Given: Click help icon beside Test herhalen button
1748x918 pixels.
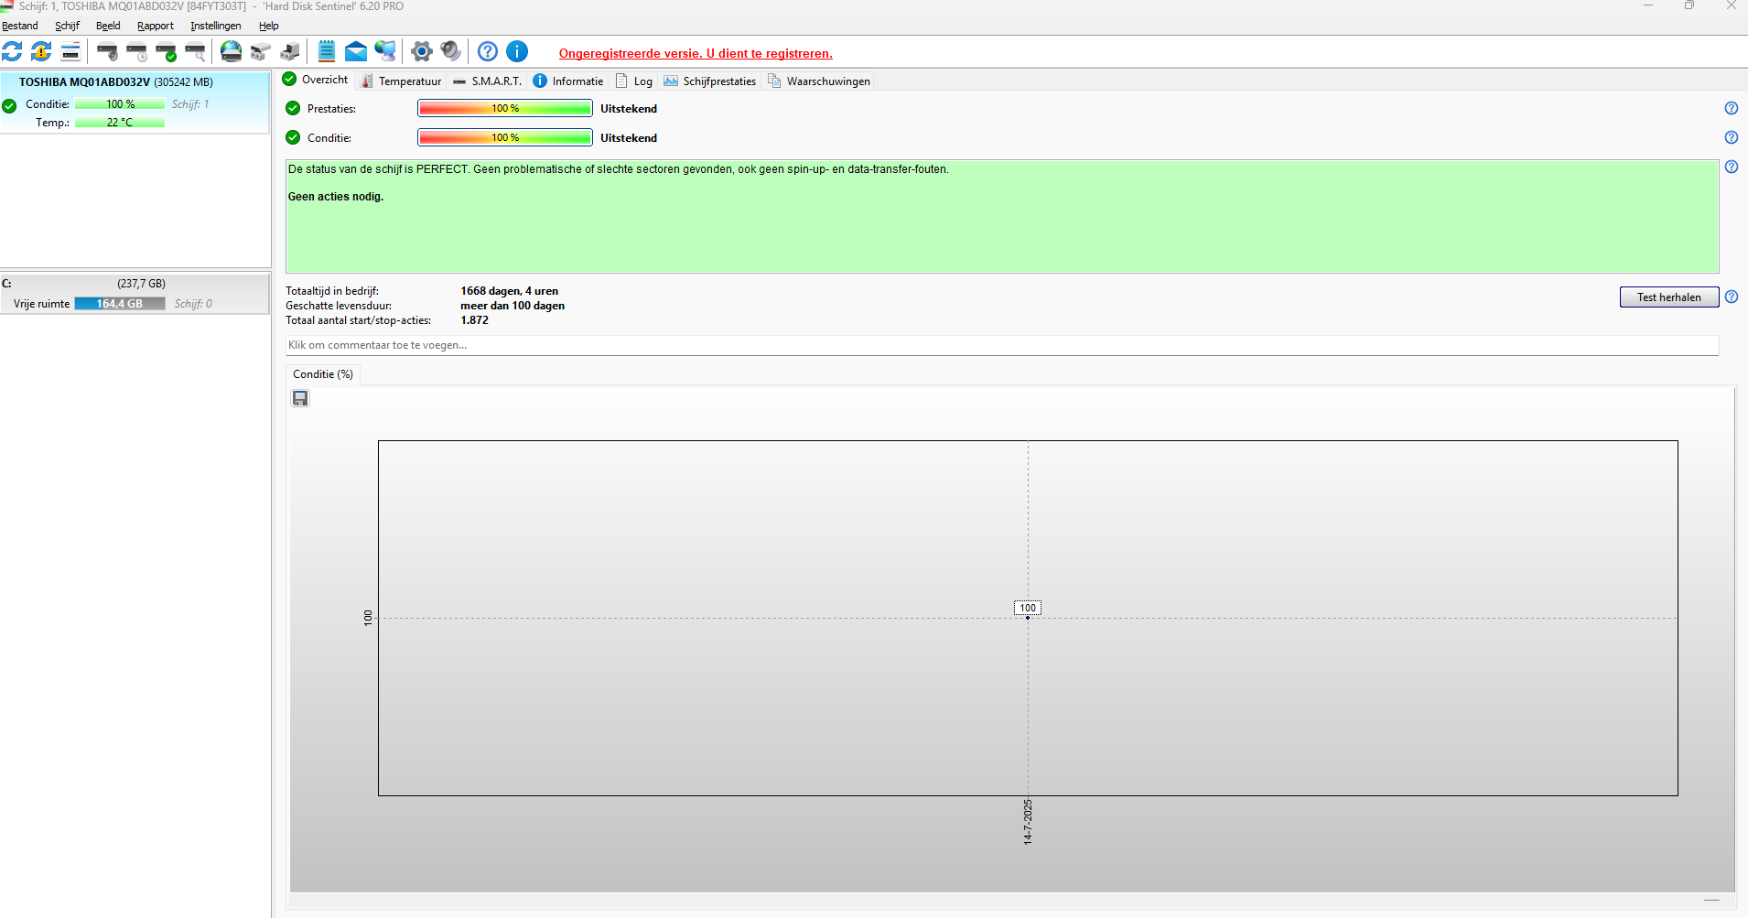Looking at the screenshot, I should click(1732, 297).
